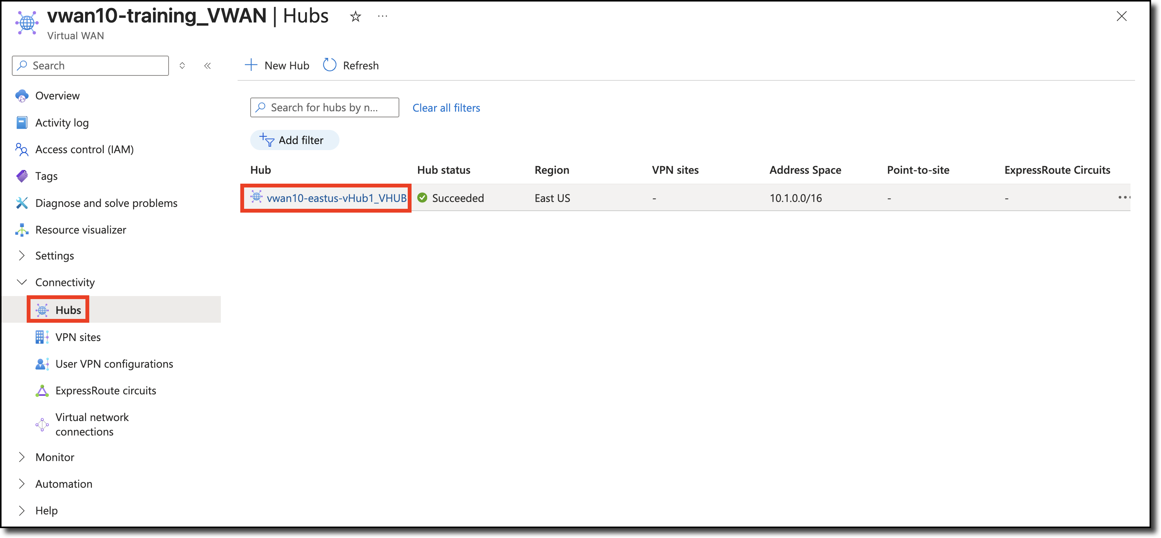This screenshot has width=1161, height=538.
Task: Click the Add filter button
Action: [x=294, y=140]
